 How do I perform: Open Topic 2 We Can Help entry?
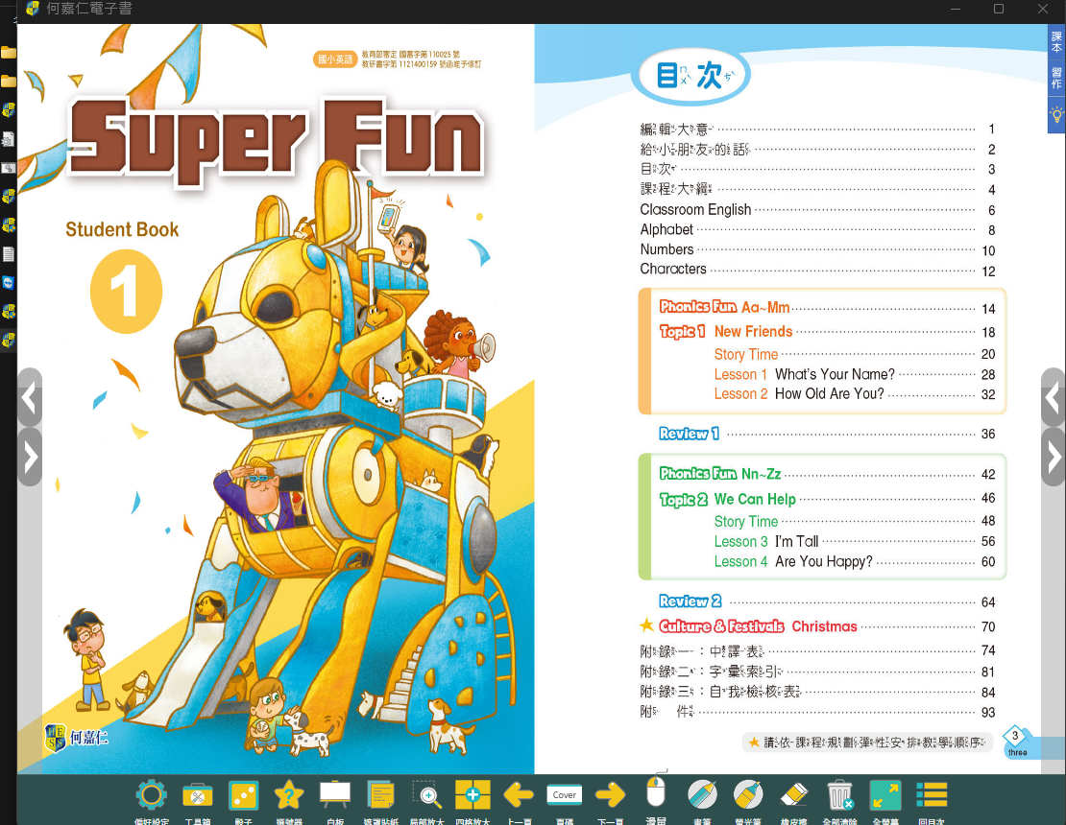827,499
